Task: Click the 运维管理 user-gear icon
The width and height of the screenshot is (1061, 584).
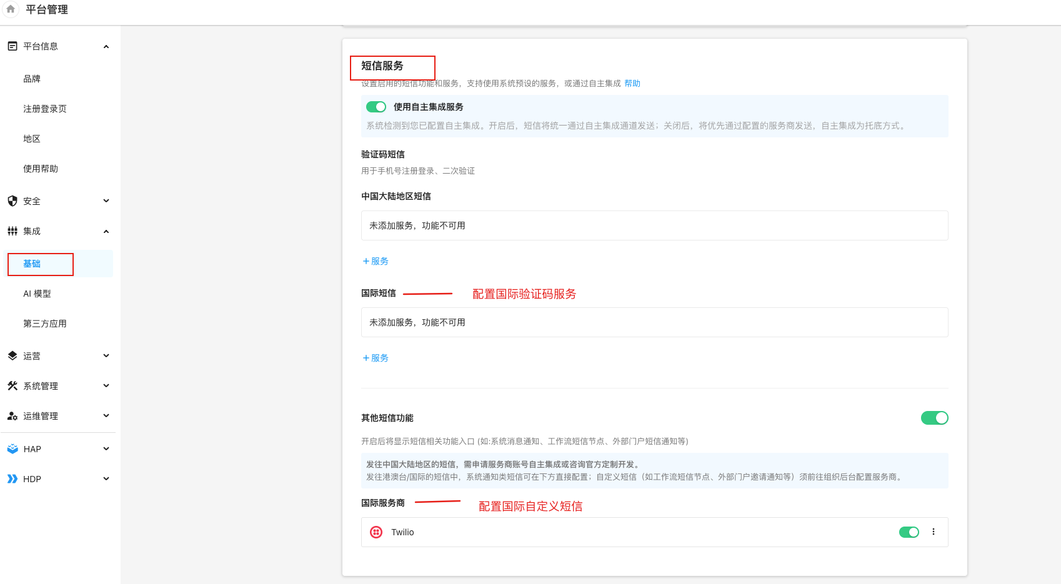Action: coord(12,416)
